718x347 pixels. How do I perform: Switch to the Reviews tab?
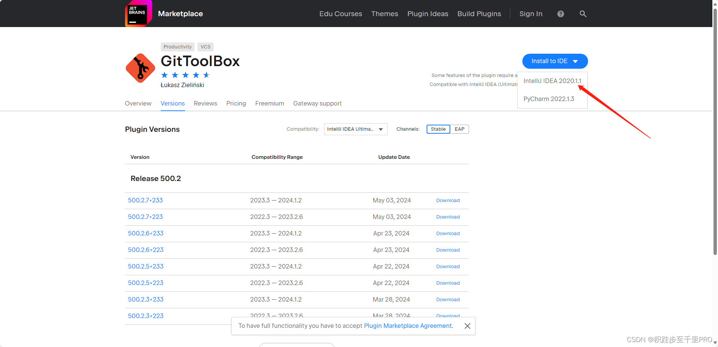tap(205, 103)
